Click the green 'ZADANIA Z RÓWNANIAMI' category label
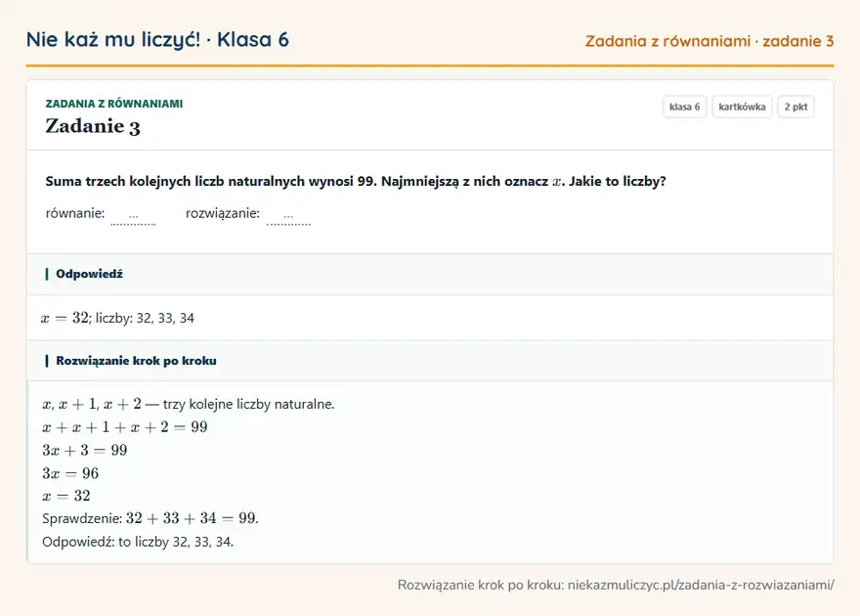 (x=114, y=104)
